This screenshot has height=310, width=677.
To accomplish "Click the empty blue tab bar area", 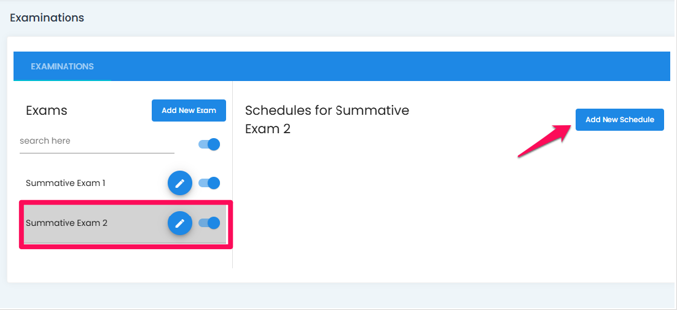I will 389,66.
